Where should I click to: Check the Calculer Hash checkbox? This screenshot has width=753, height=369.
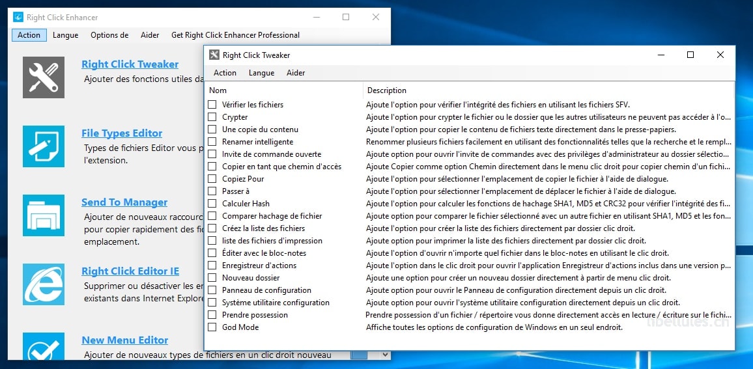(x=212, y=204)
